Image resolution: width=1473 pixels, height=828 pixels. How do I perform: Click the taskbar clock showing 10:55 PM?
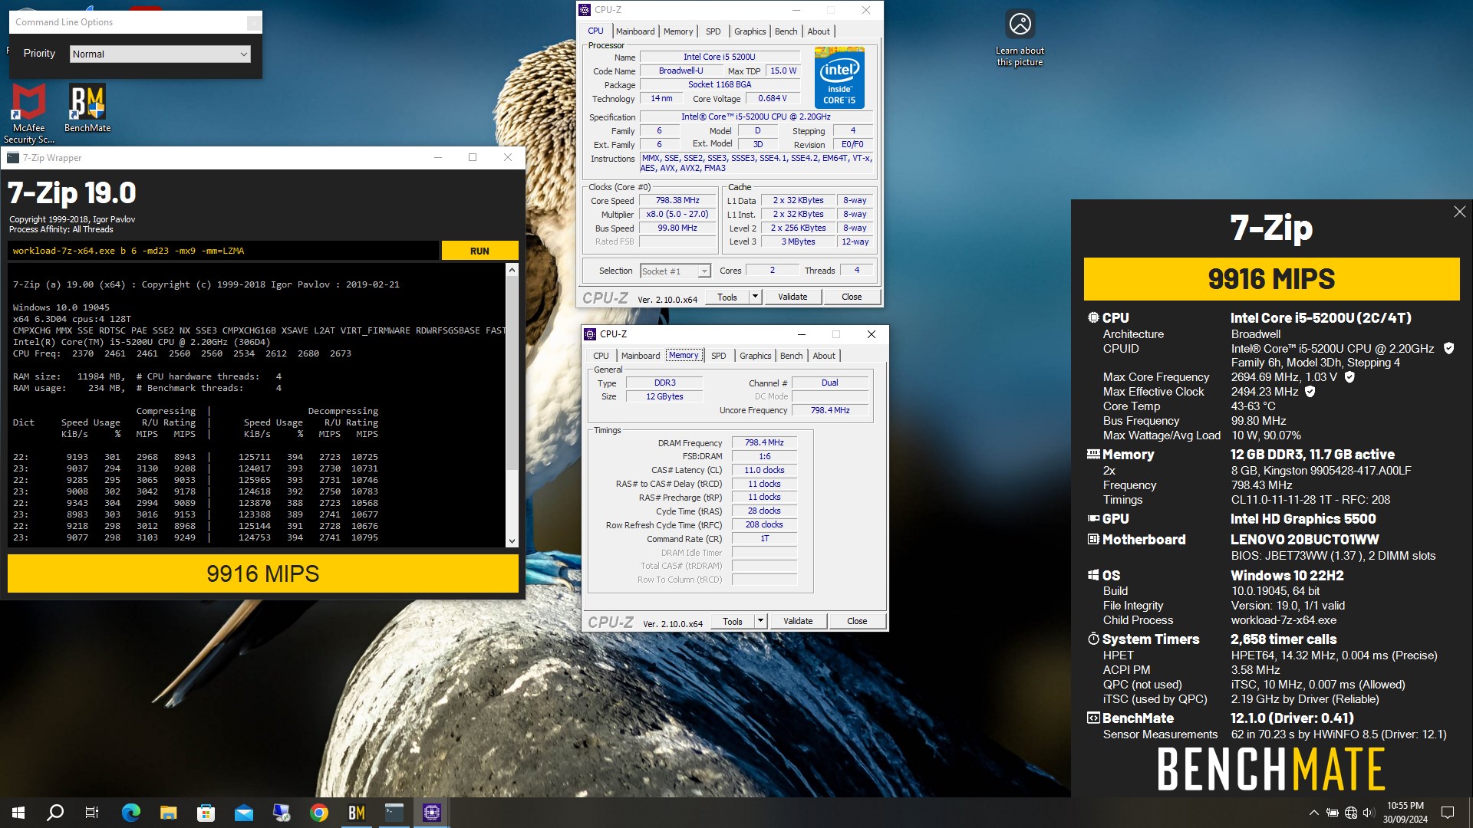pos(1405,813)
